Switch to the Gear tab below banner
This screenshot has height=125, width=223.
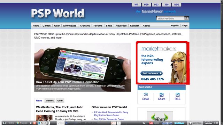[x=60, y=100]
